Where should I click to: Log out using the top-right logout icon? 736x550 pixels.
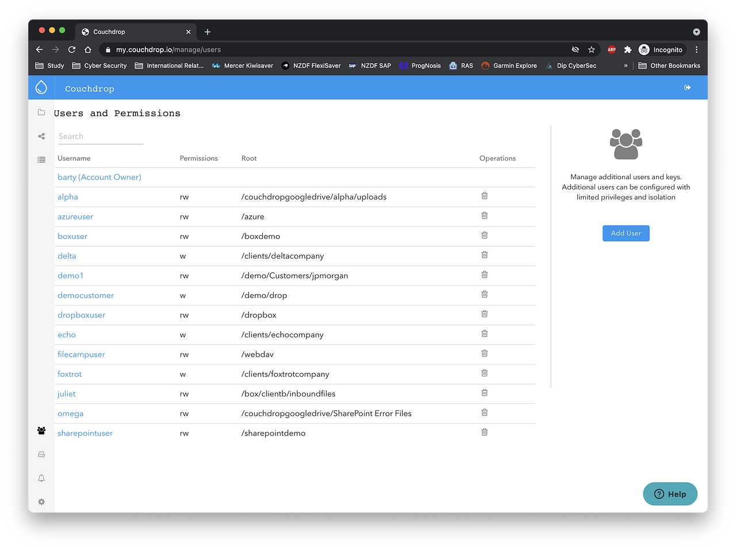[687, 87]
